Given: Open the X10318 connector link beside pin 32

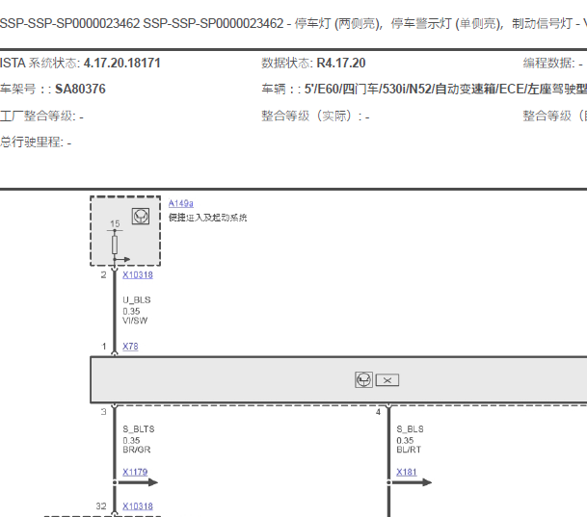Looking at the screenshot, I should pyautogui.click(x=138, y=506).
